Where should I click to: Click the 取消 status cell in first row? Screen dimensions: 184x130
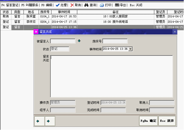(x=6, y=16)
